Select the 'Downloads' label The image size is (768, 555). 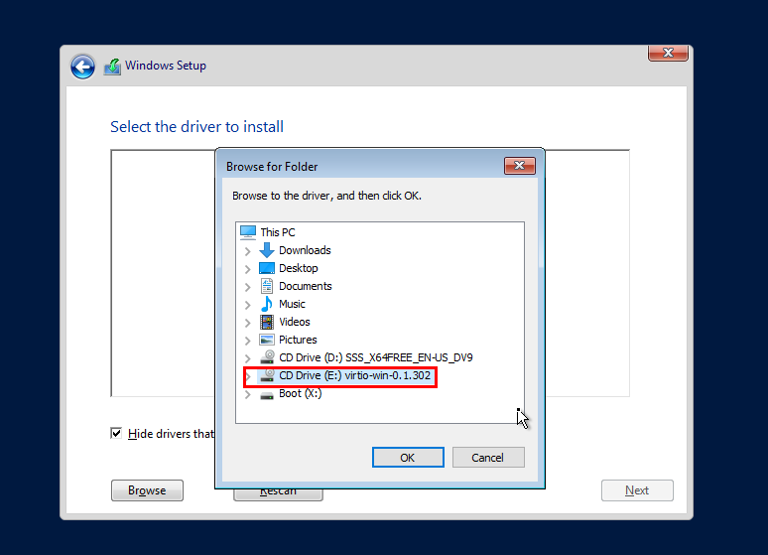tap(305, 250)
